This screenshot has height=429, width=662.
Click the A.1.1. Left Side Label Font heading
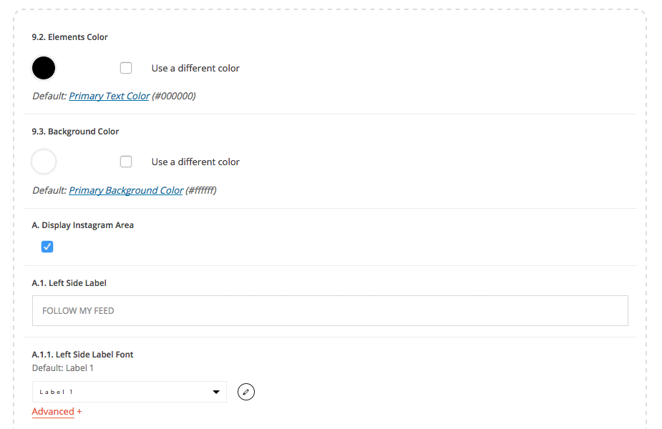pyautogui.click(x=82, y=355)
